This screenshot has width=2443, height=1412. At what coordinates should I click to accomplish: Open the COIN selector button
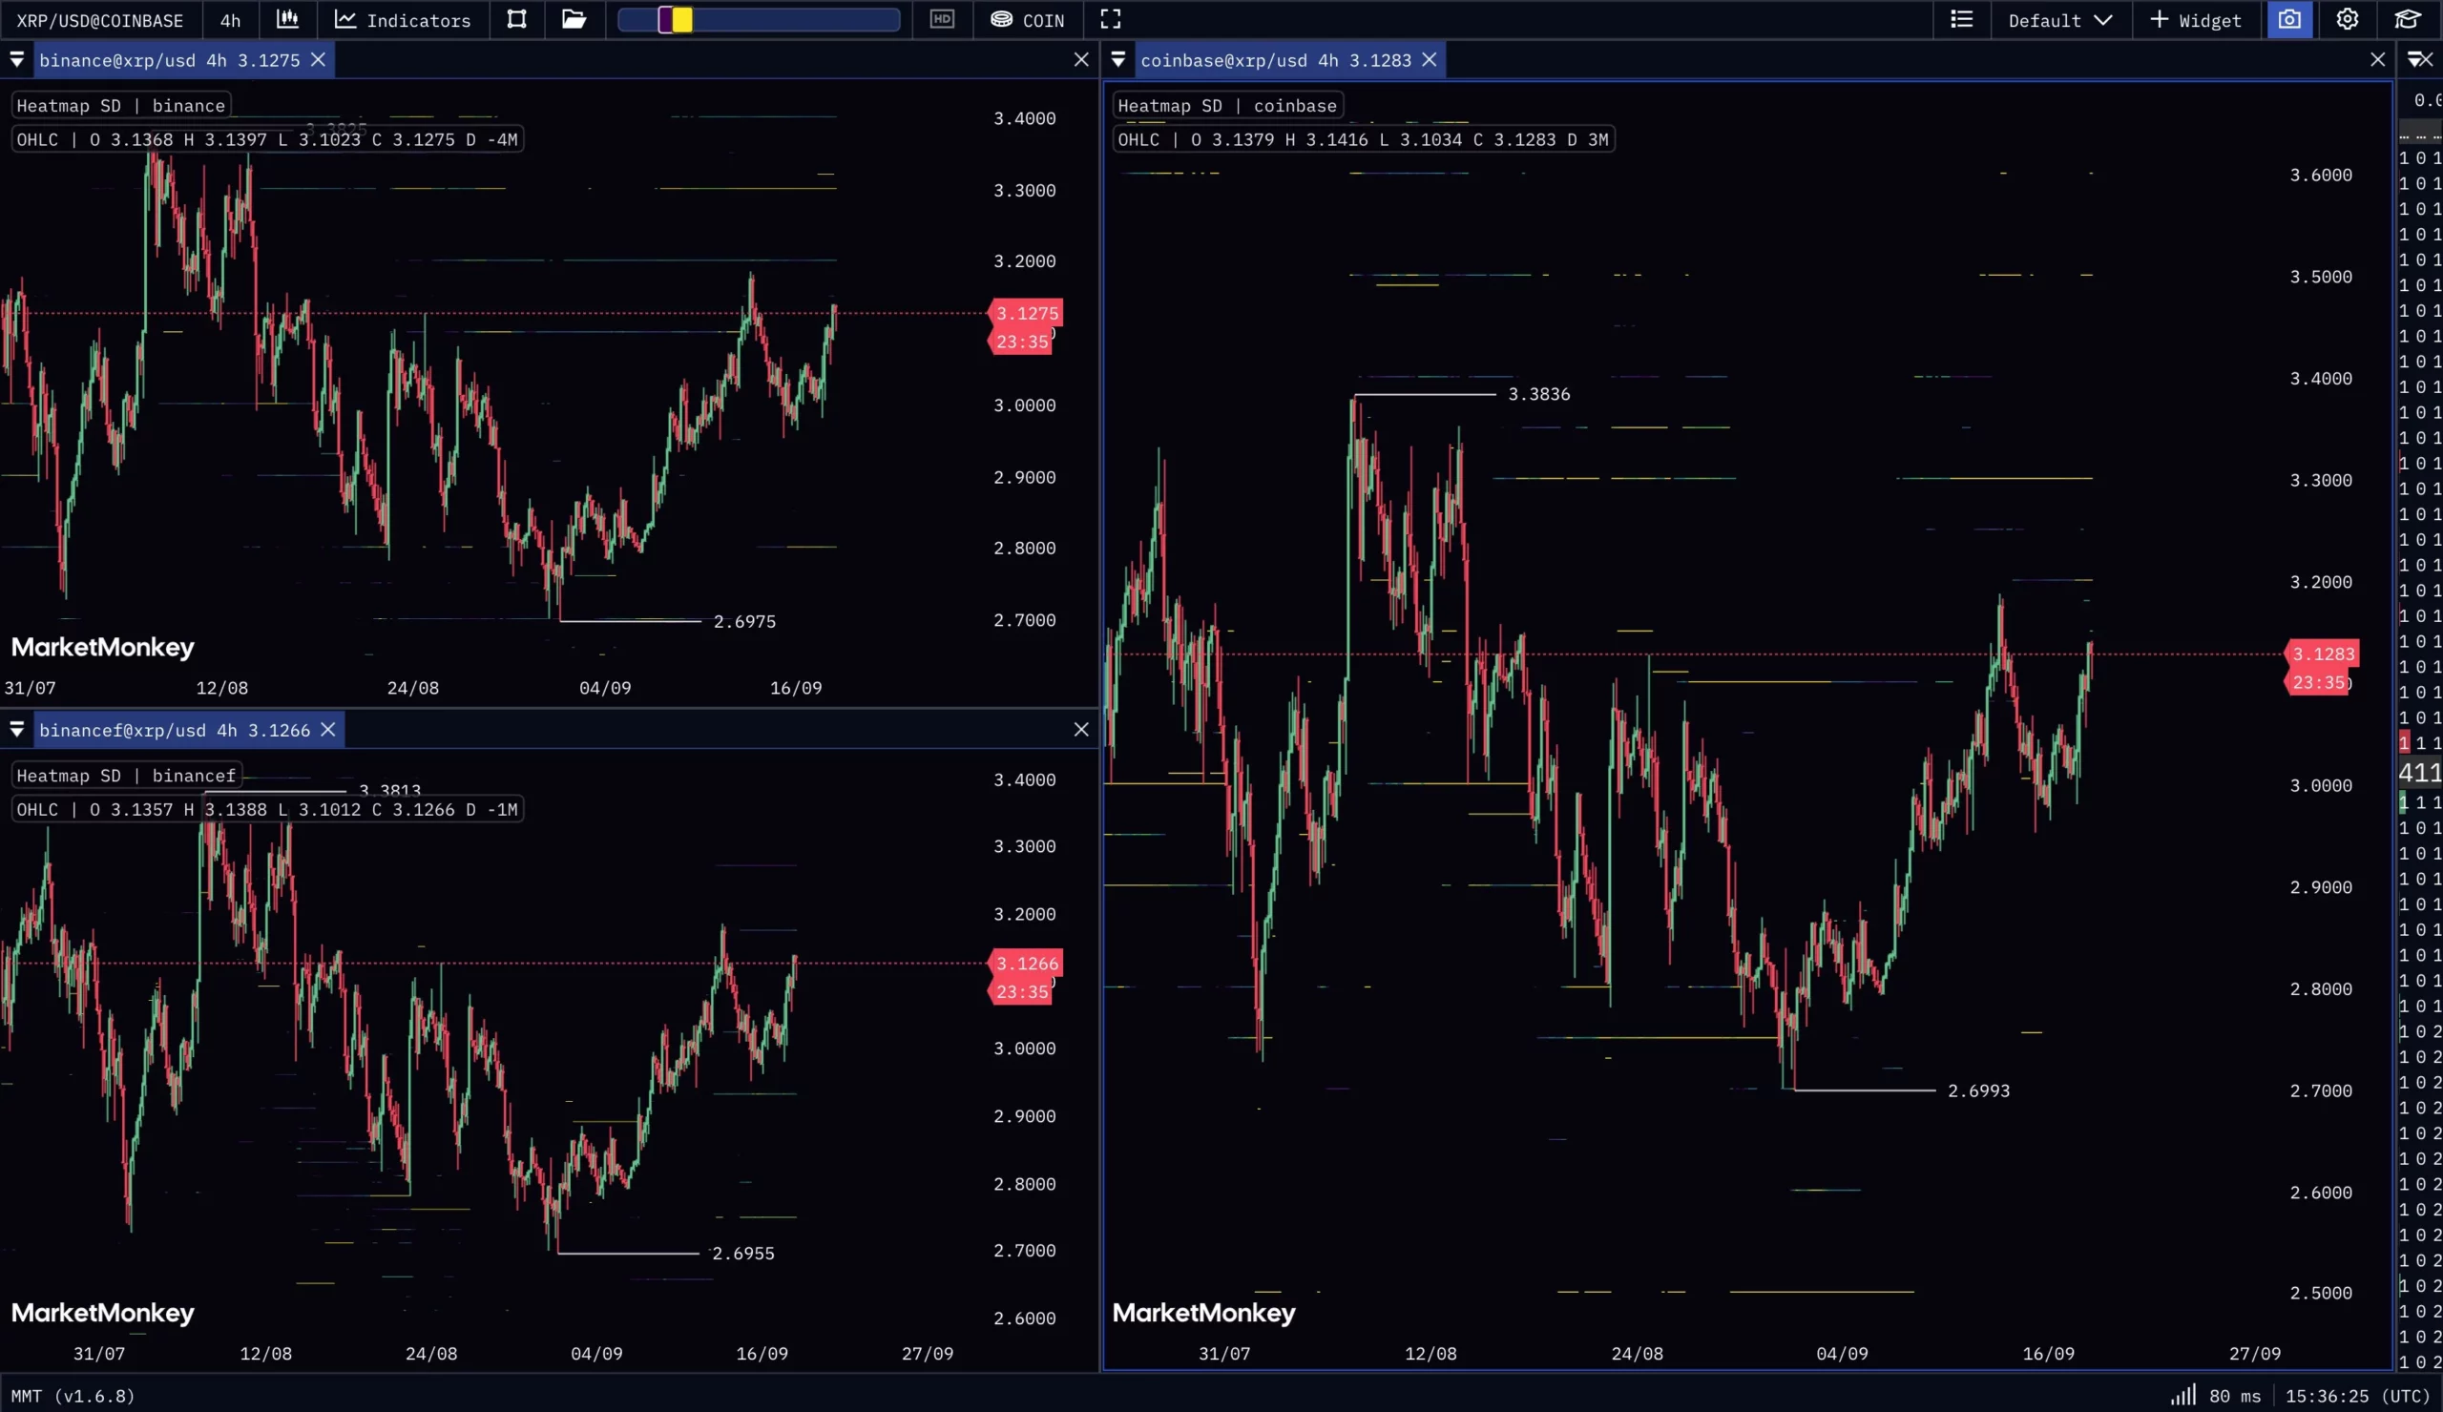tap(1028, 19)
